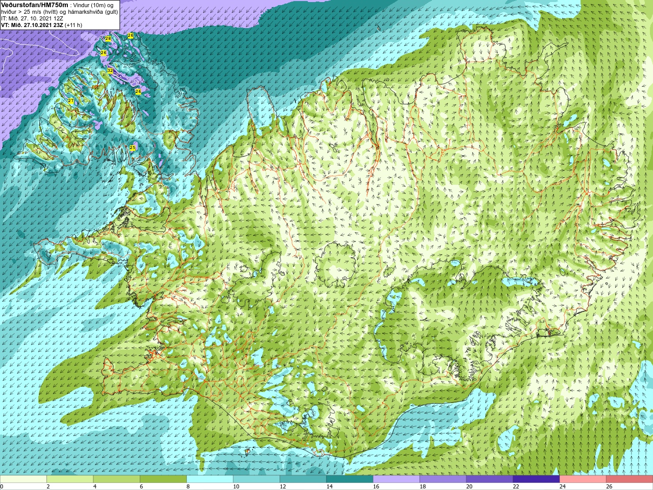The width and height of the screenshot is (653, 490).
Task: Select the 18–20 m/s legend color swatch
Action: coord(443,479)
